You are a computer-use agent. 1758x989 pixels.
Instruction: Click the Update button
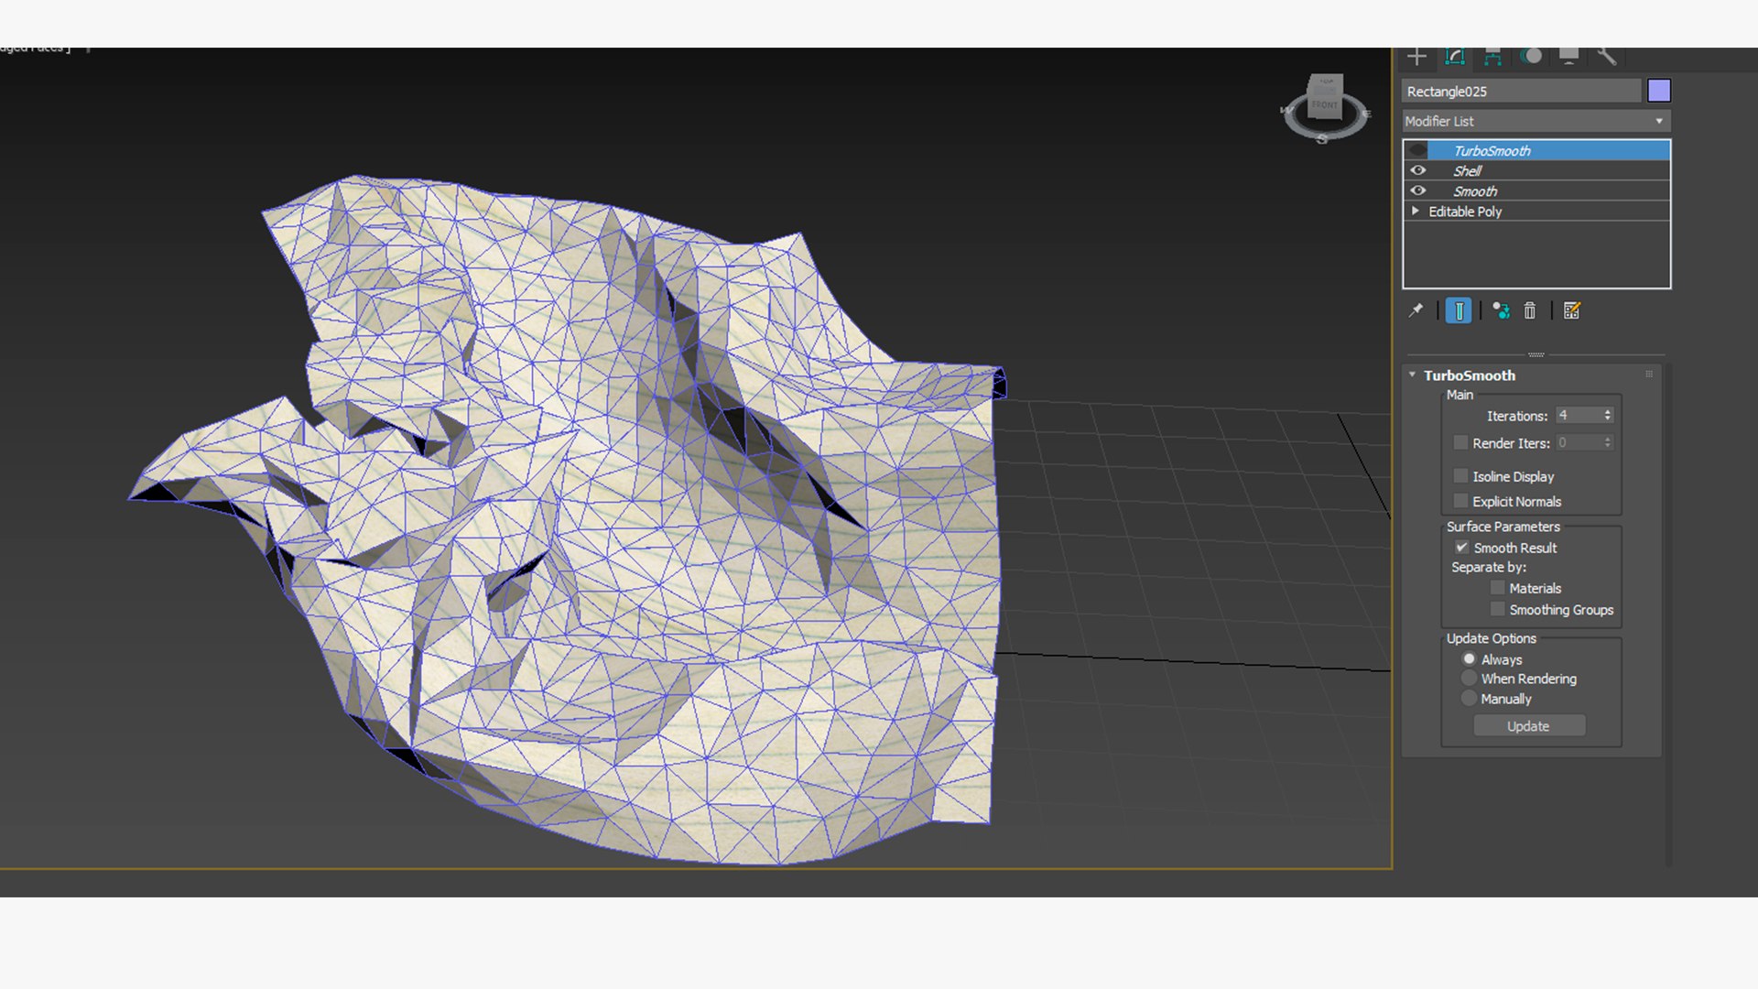(x=1529, y=726)
